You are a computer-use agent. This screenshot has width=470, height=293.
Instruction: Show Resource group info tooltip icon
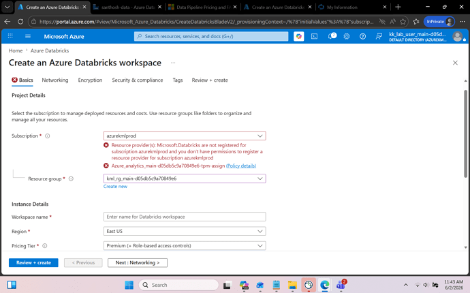[x=71, y=179]
